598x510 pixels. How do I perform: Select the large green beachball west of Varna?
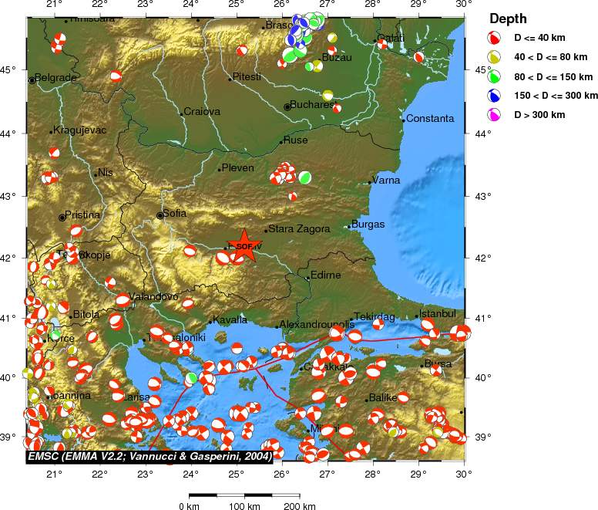tap(305, 177)
